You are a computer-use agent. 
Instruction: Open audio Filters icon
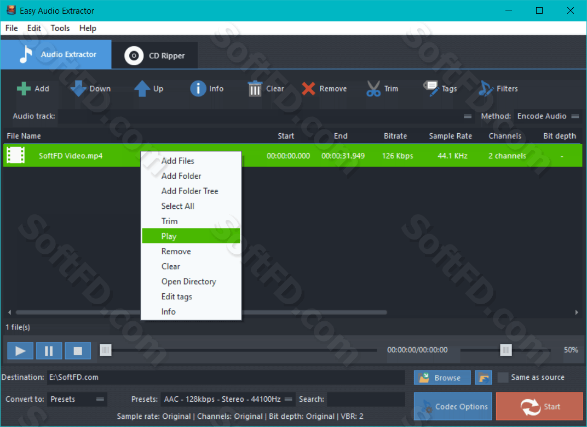pyautogui.click(x=486, y=89)
